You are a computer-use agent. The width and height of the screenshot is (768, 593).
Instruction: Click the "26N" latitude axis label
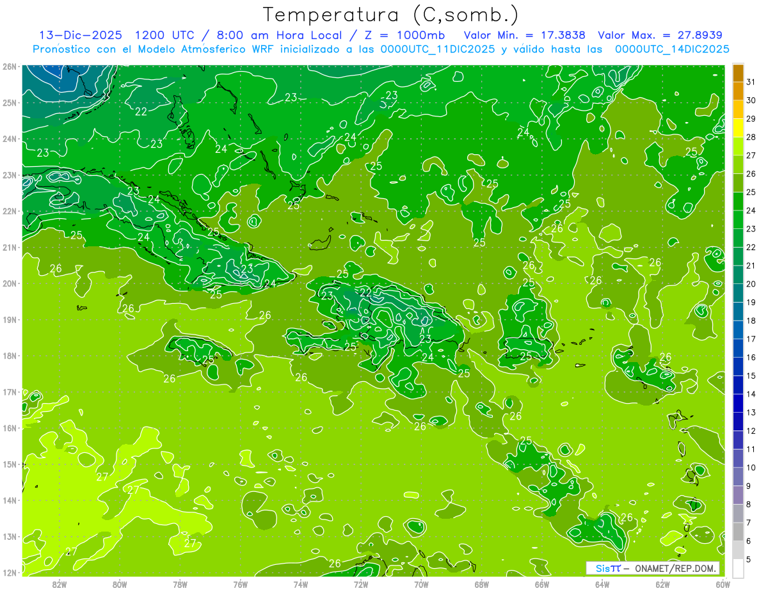[x=9, y=67]
